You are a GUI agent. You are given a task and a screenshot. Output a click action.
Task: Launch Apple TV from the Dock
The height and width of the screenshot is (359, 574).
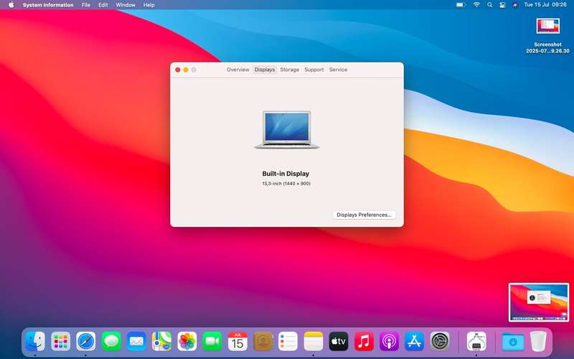[339, 342]
